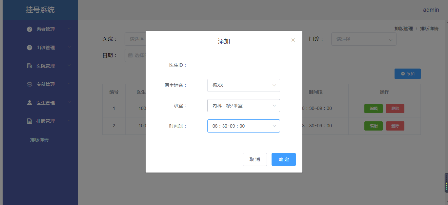The width and height of the screenshot is (448, 205).
Task: Click the calendar icon in the 日期 field
Action: (129, 55)
